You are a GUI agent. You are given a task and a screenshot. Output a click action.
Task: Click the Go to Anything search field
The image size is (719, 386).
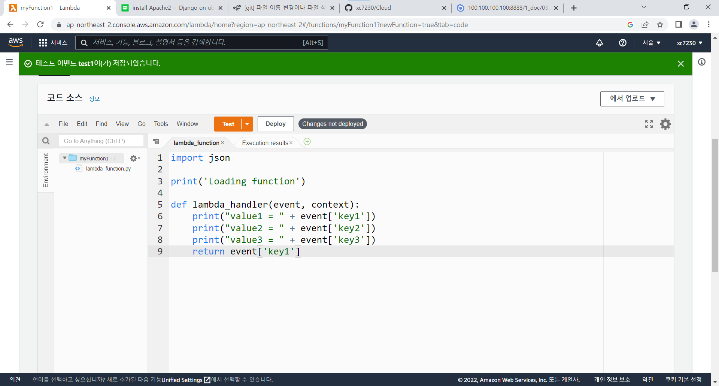(101, 141)
